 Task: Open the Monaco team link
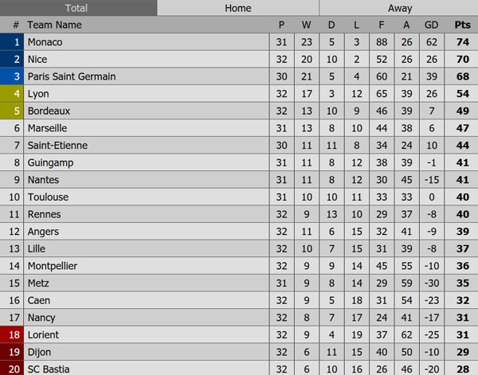(45, 42)
